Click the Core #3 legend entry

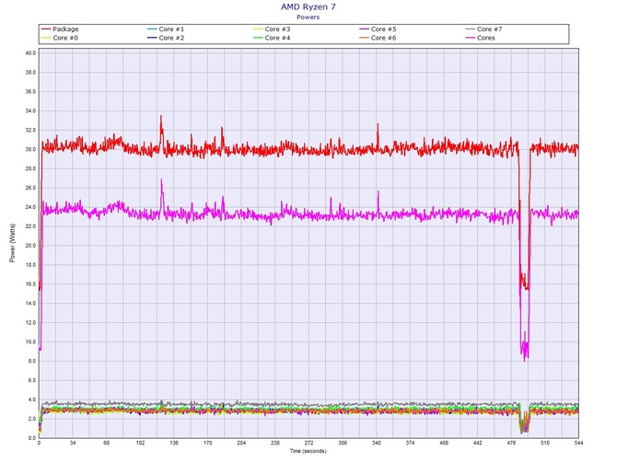tap(272, 29)
